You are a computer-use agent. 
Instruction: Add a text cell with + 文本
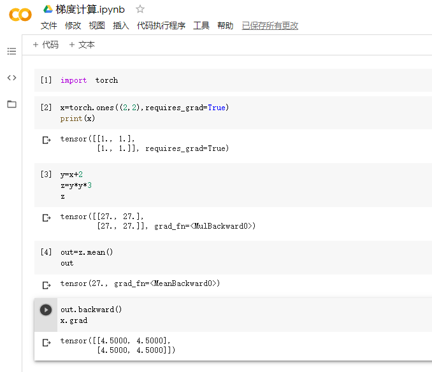point(82,45)
